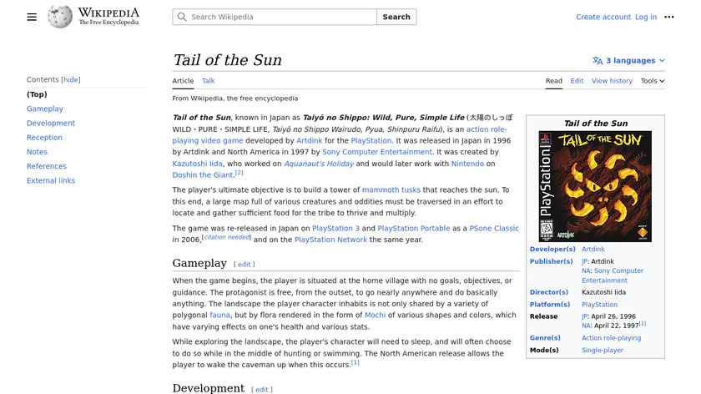
Task: Open the hamburger main menu
Action: [32, 17]
